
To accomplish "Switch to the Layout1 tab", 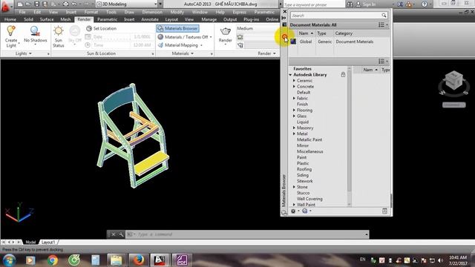I will click(x=48, y=243).
